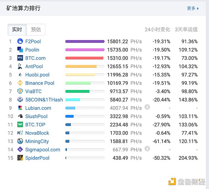Click the 3天幸运值 column header
The width and height of the screenshot is (209, 189).
point(186,30)
